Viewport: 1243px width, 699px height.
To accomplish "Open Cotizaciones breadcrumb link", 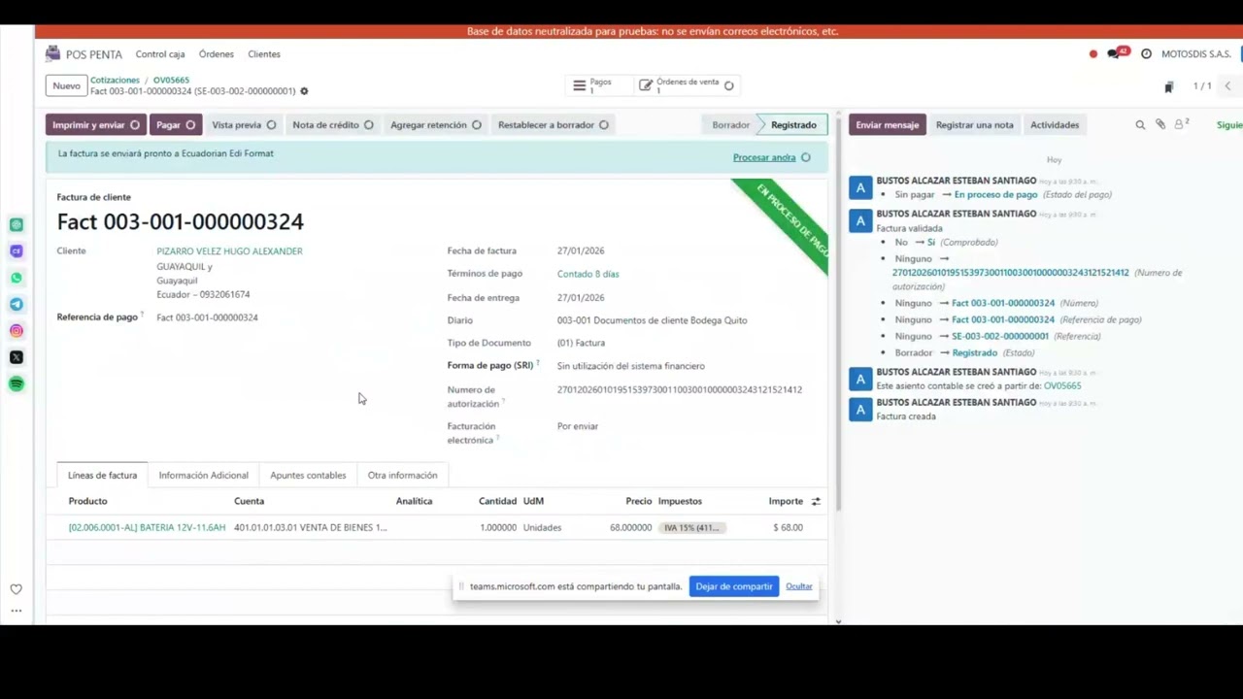I will [116, 80].
